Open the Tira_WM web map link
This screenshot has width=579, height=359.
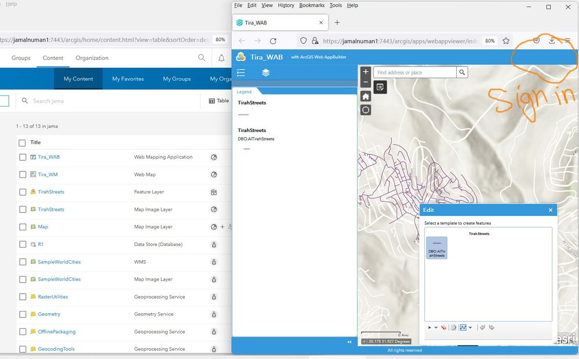(x=48, y=174)
